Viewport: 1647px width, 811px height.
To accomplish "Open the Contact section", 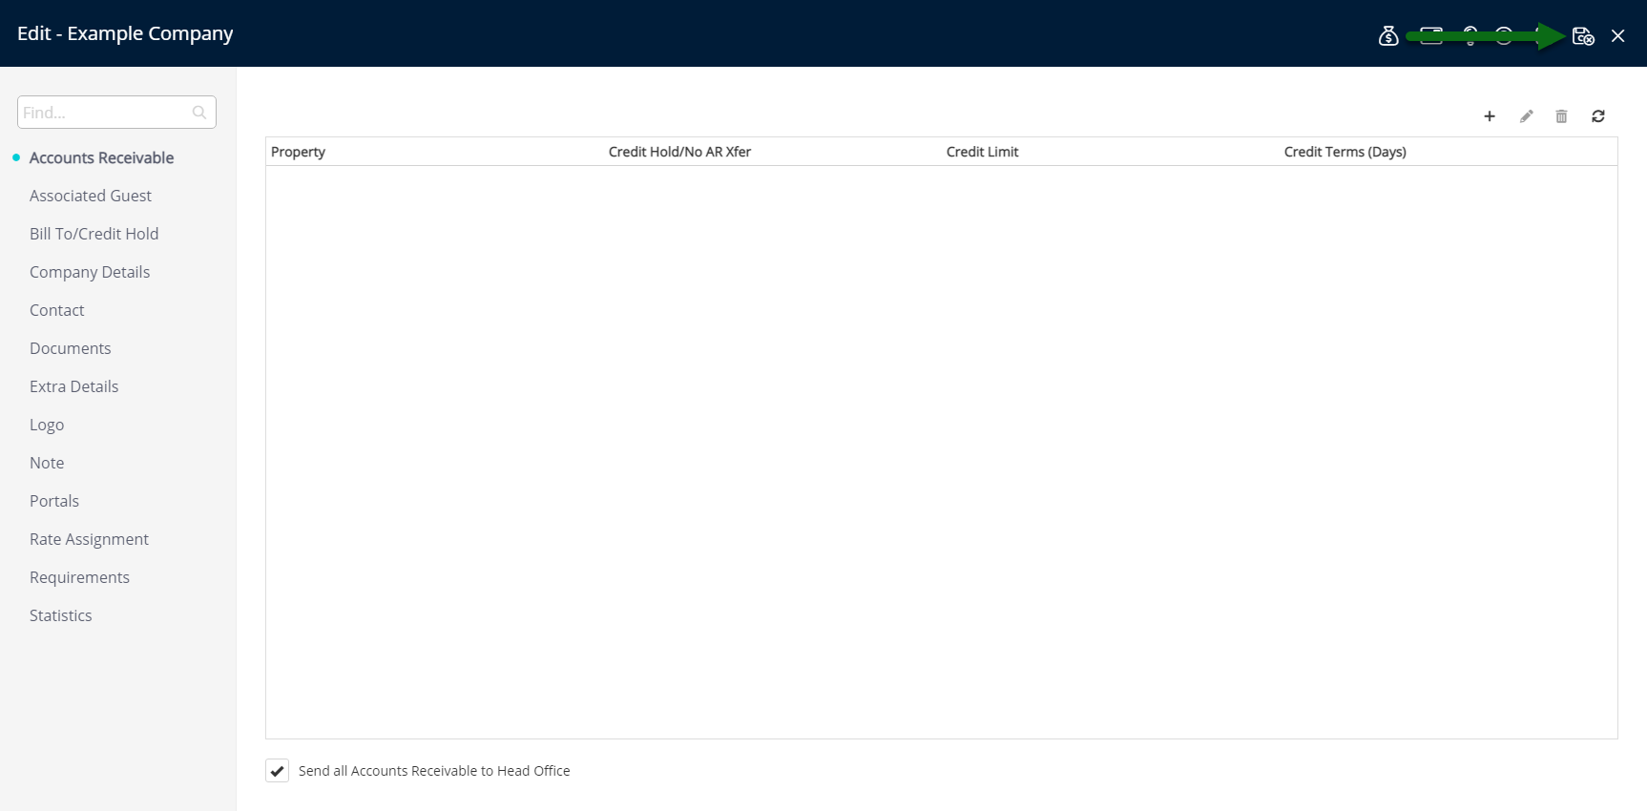I will coord(56,310).
